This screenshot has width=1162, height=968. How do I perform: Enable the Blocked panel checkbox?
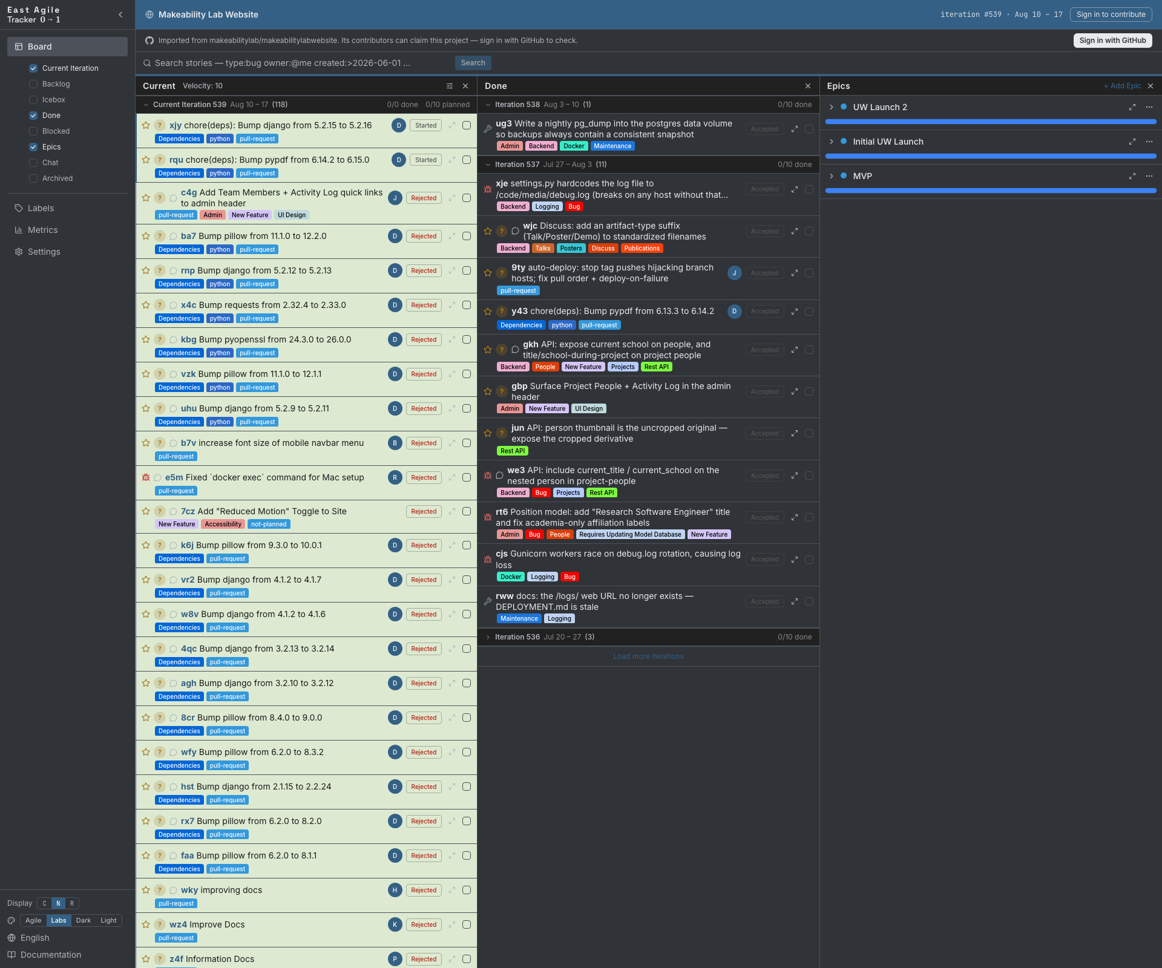(x=33, y=131)
